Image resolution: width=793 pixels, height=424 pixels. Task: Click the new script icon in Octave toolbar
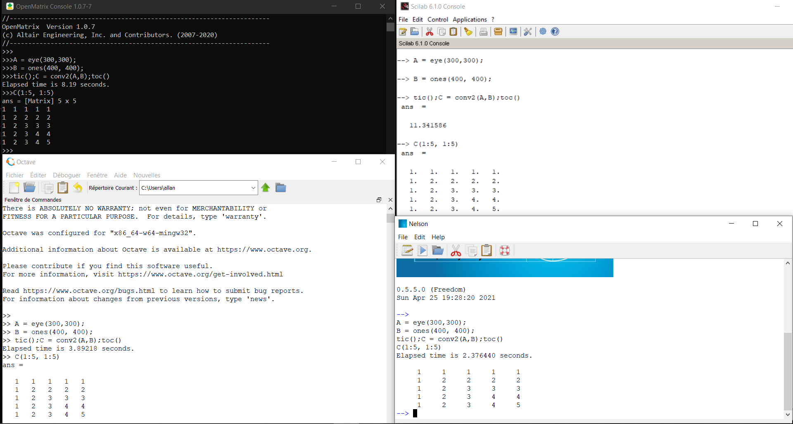point(14,188)
